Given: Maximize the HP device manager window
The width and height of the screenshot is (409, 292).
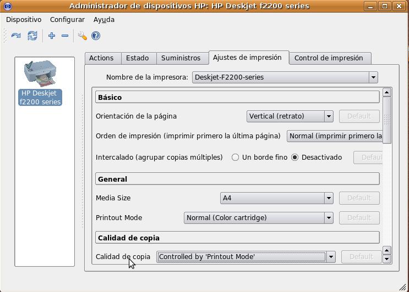Looking at the screenshot, I should click(x=385, y=6).
